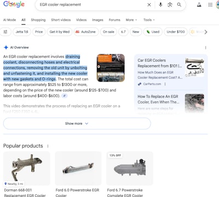Apply the Price filter chip

point(39,32)
